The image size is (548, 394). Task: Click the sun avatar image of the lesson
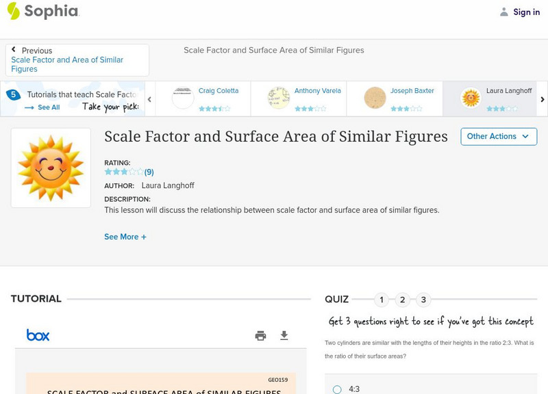51,168
